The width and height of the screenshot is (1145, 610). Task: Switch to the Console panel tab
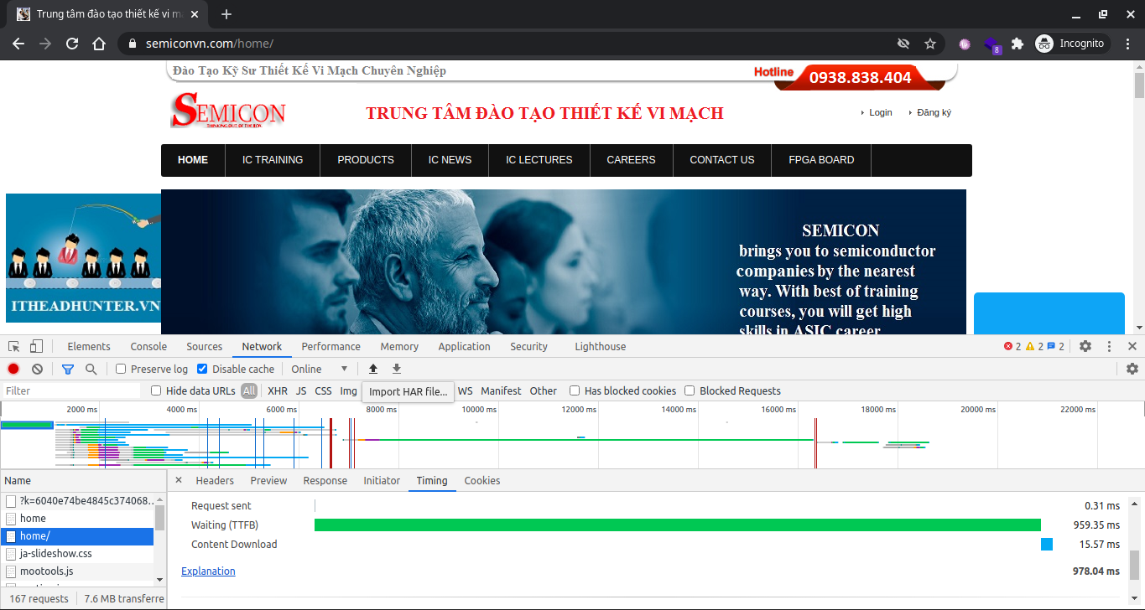tap(148, 346)
